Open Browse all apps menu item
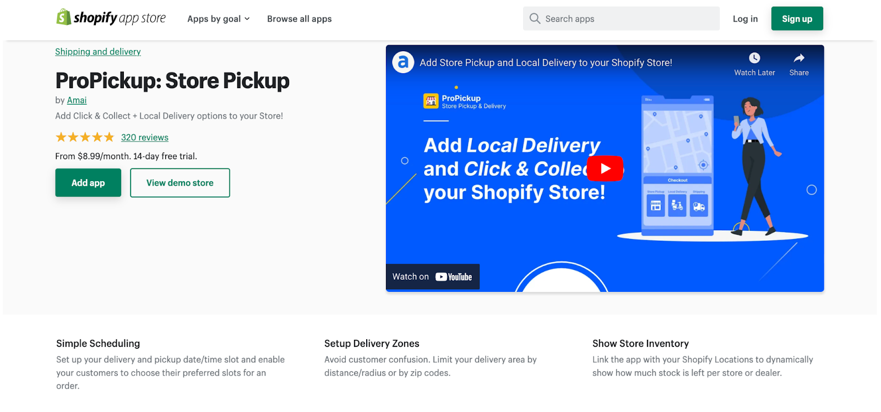The image size is (881, 412). 300,19
